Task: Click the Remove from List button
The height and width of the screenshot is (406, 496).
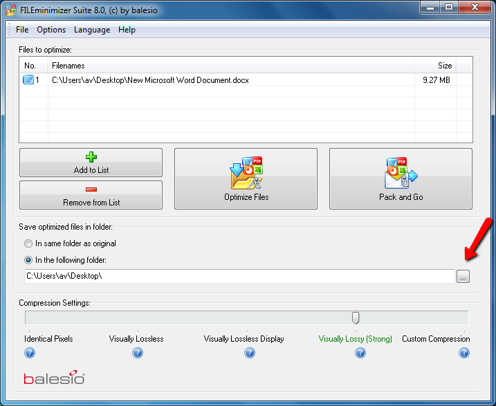Action: coord(91,195)
